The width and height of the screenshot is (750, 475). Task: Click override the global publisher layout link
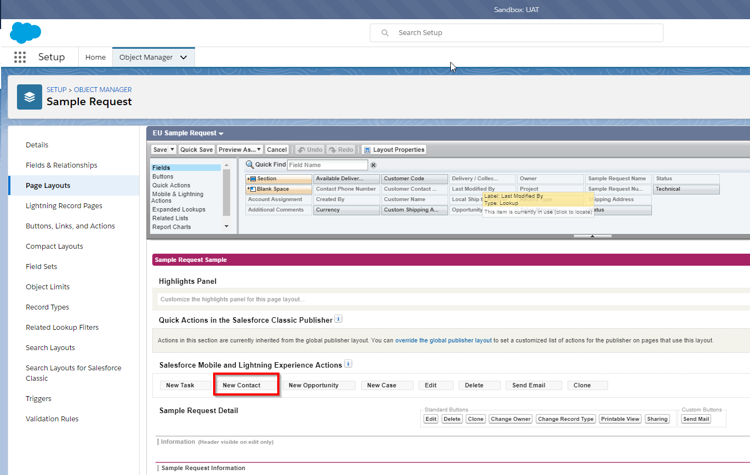coord(443,340)
